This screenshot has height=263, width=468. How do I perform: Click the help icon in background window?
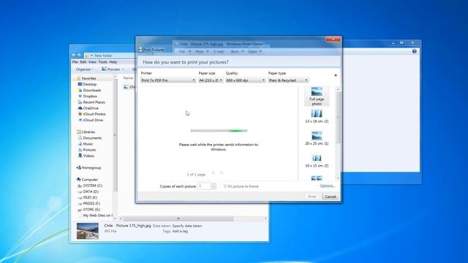pos(415,51)
